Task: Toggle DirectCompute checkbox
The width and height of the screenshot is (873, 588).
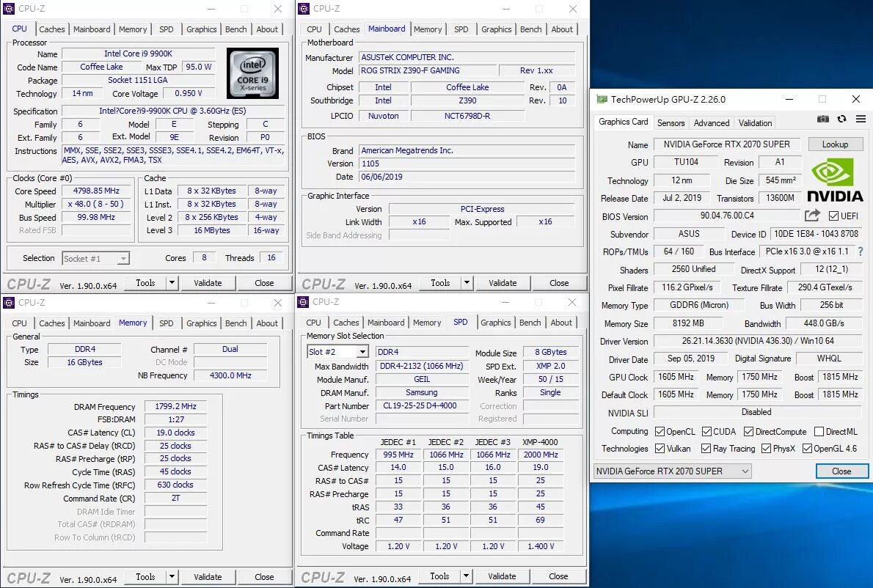Action: coord(748,432)
